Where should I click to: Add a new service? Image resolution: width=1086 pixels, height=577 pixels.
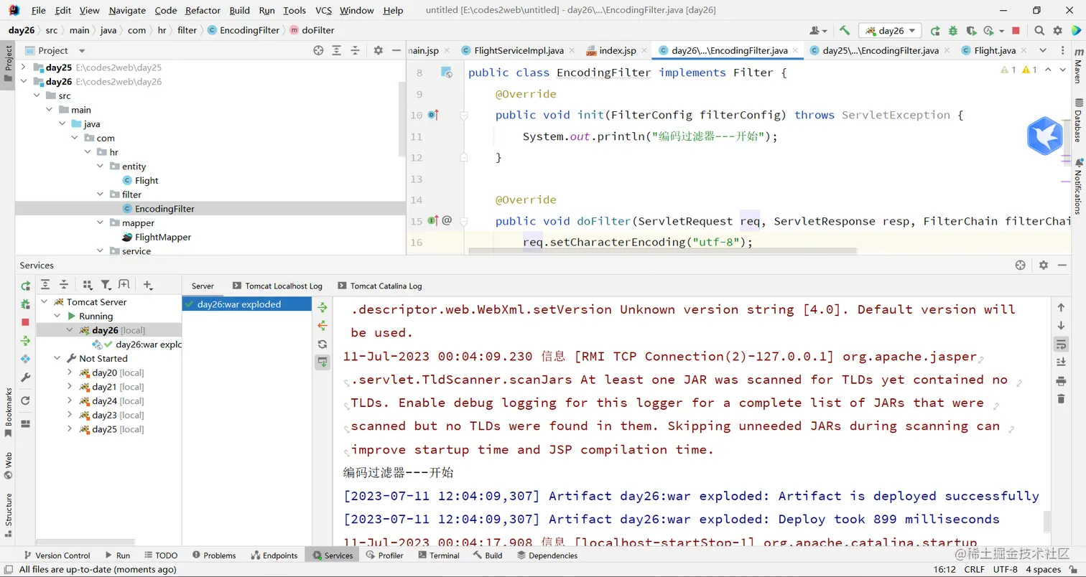pos(148,285)
